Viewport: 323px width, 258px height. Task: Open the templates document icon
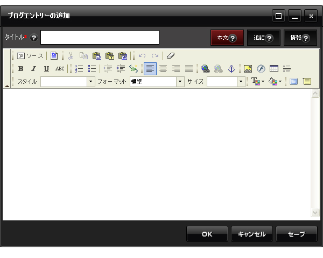(54, 56)
